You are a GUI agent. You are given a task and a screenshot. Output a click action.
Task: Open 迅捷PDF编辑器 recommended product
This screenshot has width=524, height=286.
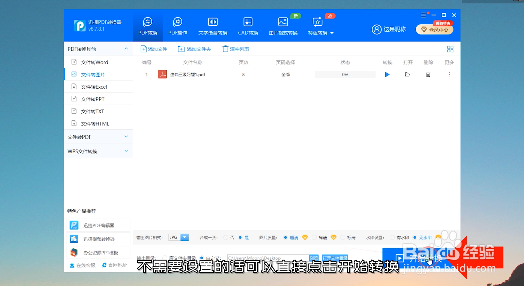click(98, 225)
